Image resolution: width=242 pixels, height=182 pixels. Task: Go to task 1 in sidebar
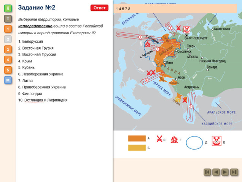coord(8,29)
